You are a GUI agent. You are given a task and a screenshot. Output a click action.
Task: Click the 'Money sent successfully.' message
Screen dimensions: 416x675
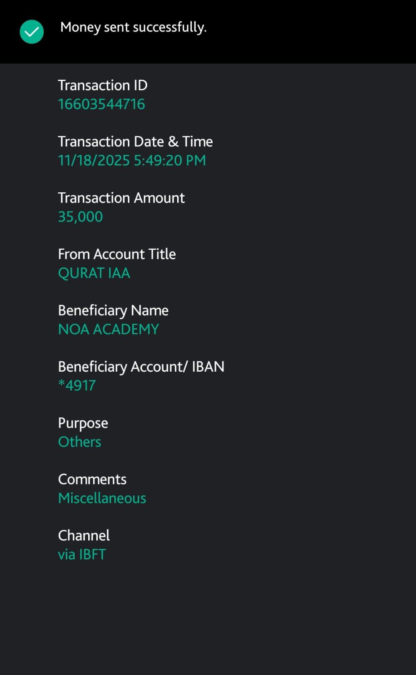[133, 27]
